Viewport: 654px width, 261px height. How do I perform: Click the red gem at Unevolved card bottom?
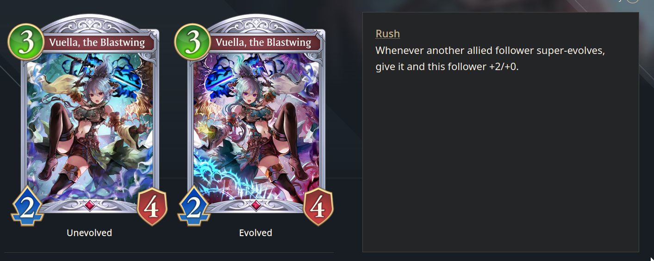tap(89, 205)
